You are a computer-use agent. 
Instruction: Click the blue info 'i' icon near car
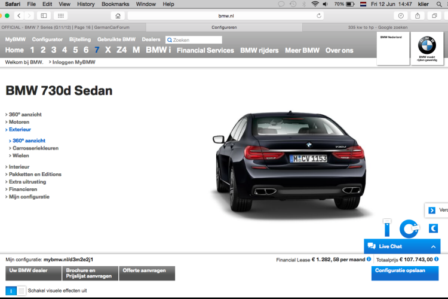coord(387,228)
